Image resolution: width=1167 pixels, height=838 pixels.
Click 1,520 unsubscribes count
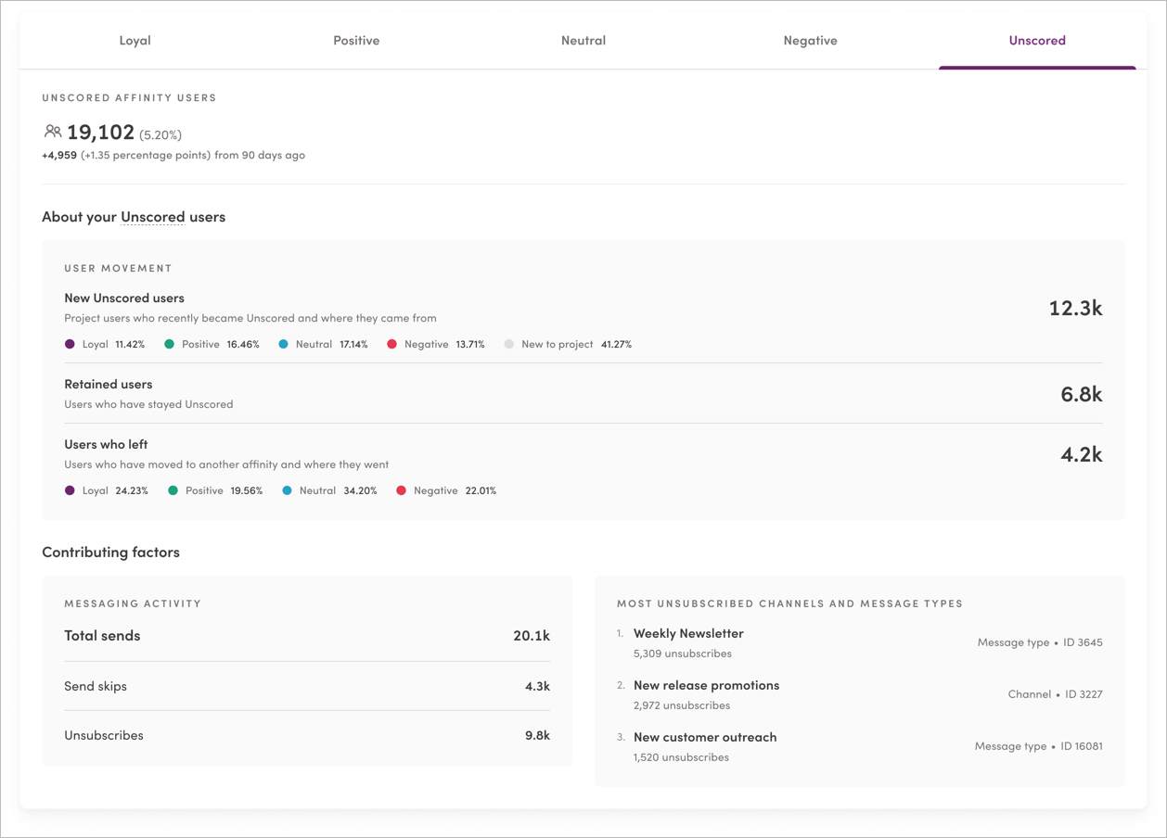(681, 757)
